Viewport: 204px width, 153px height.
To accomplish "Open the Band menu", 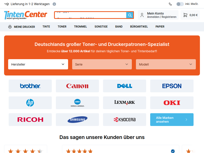I will pos(119,27).
